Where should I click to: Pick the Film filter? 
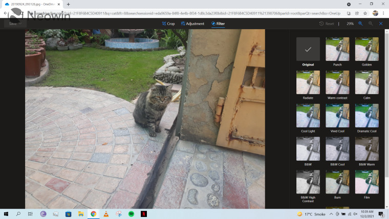[x=366, y=182]
